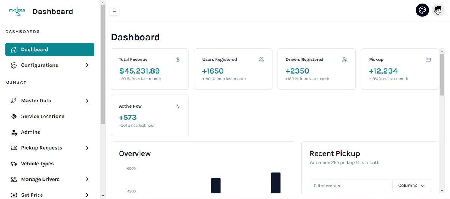Expand the Manage Drivers chevron
450x199 pixels.
pyautogui.click(x=87, y=179)
